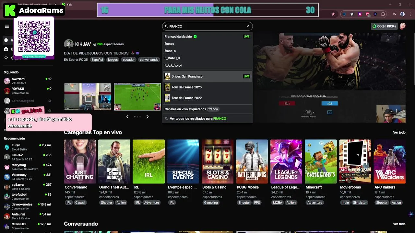Click the 'franco' live channels tag
This screenshot has height=233, width=415.
coord(213,109)
